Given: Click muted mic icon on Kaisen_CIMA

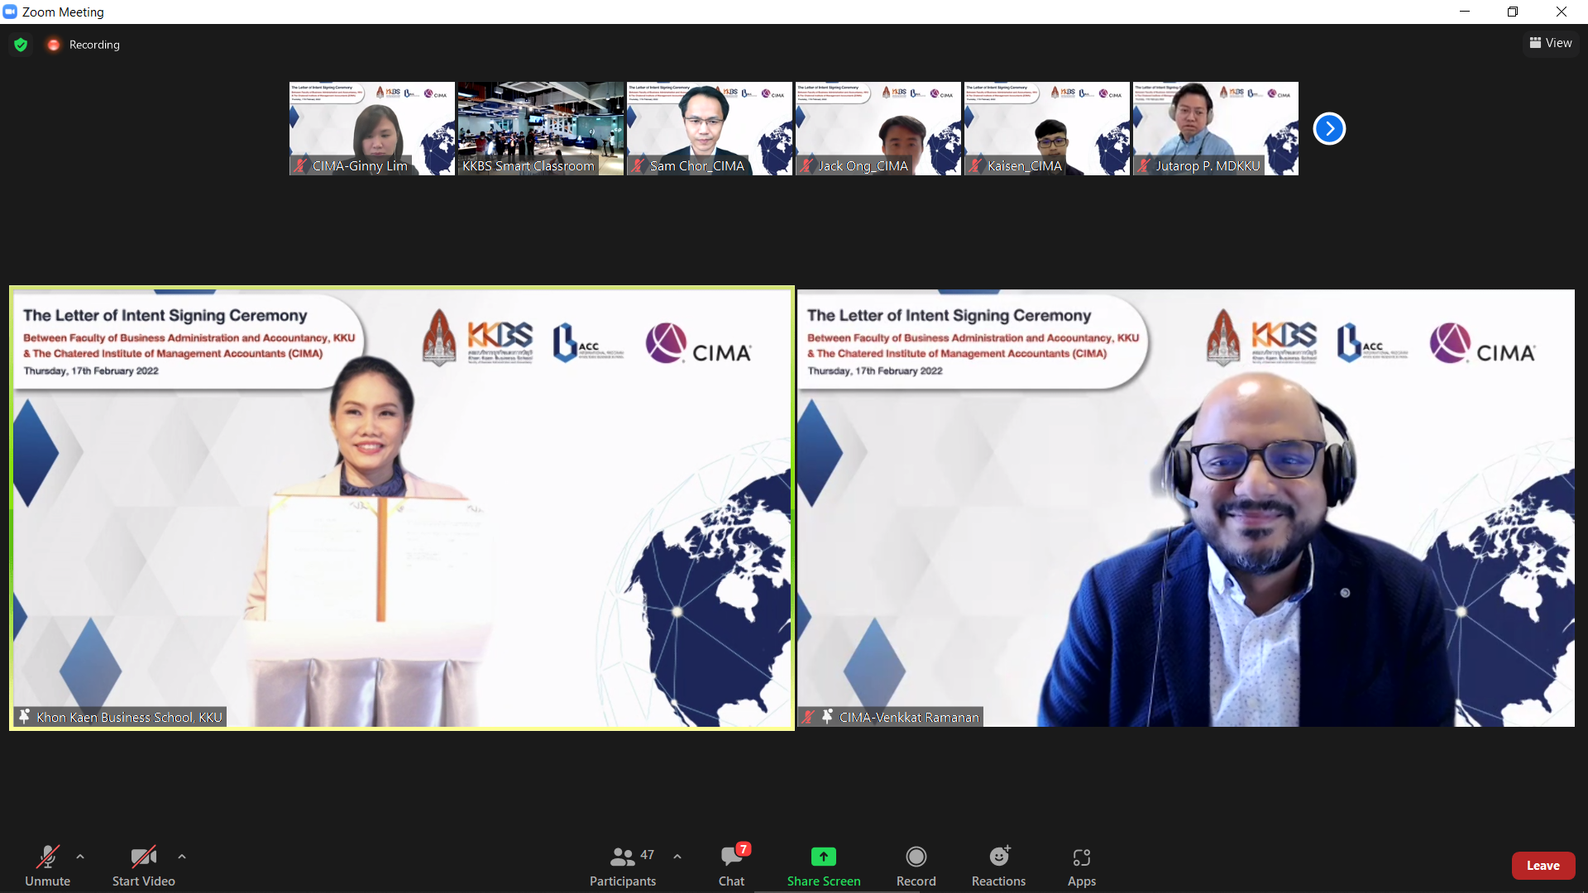Looking at the screenshot, I should pos(975,165).
